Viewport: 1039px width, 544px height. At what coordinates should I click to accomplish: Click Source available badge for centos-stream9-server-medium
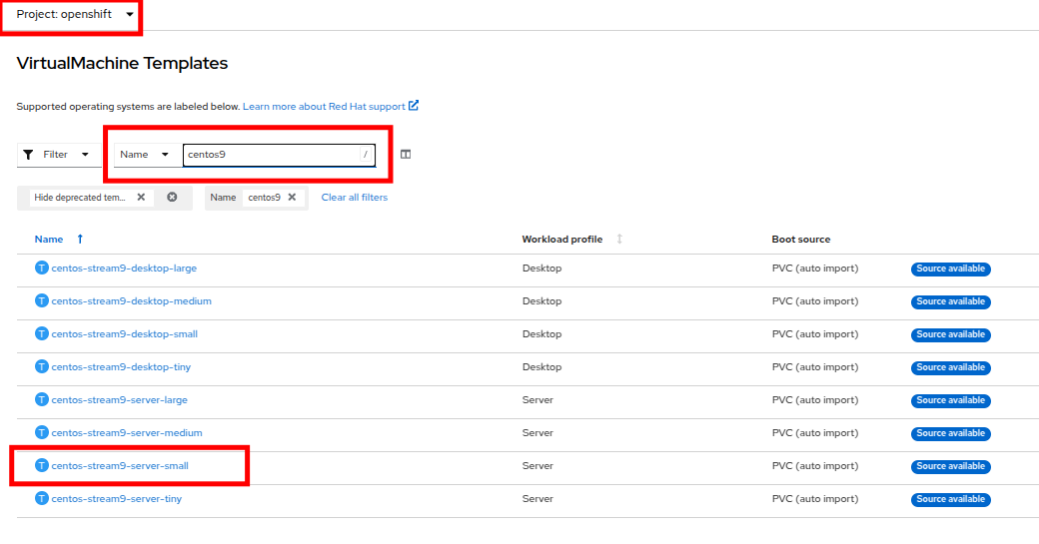click(x=950, y=433)
